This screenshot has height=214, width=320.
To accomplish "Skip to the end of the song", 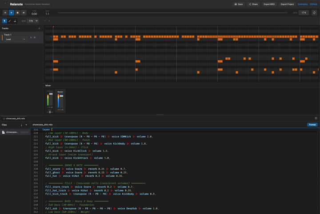I will pos(24,13).
